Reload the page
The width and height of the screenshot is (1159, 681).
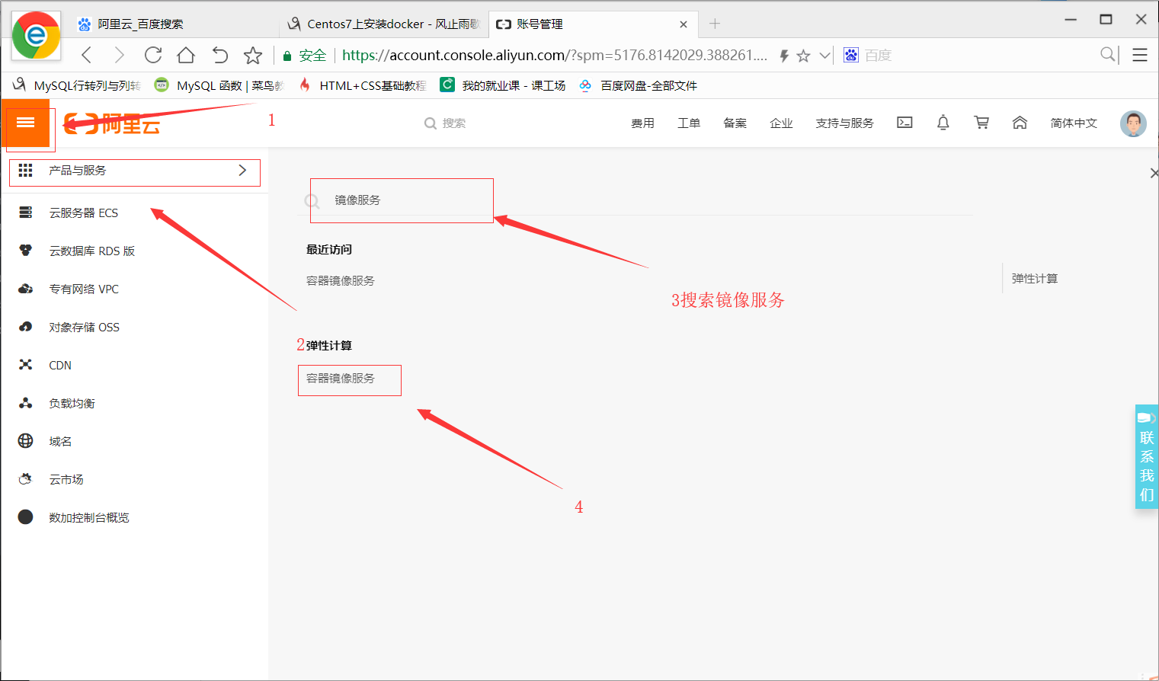coord(153,55)
